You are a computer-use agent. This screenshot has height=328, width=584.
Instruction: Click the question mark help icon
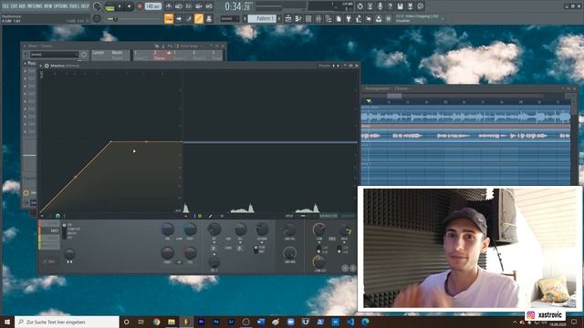[x=390, y=6]
